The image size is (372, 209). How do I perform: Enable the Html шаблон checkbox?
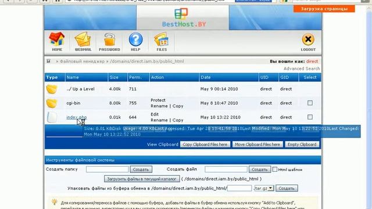pos(275,170)
